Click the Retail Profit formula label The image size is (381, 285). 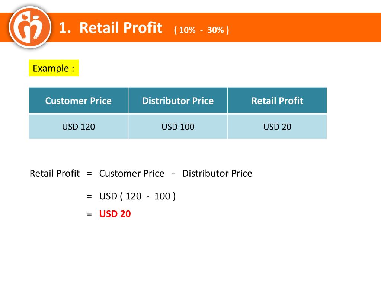click(55, 174)
